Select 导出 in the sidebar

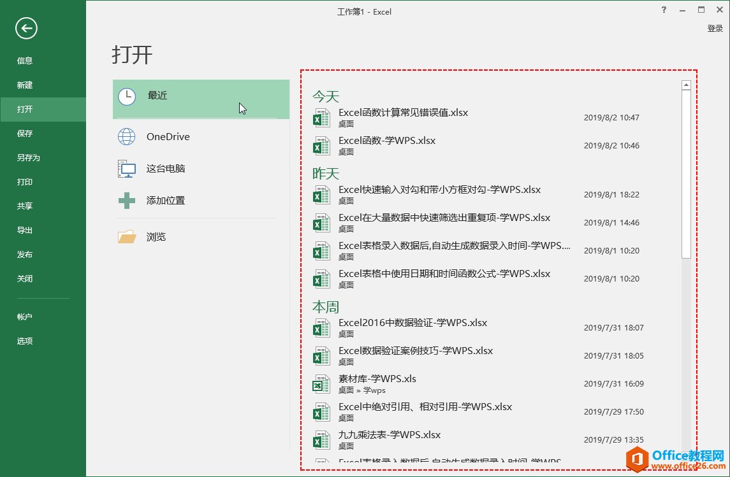tap(43, 230)
